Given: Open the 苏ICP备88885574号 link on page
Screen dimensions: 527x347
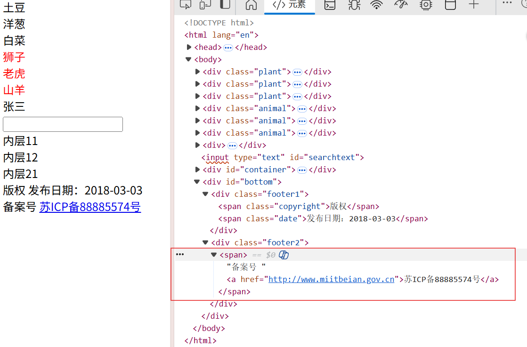Looking at the screenshot, I should [x=90, y=207].
